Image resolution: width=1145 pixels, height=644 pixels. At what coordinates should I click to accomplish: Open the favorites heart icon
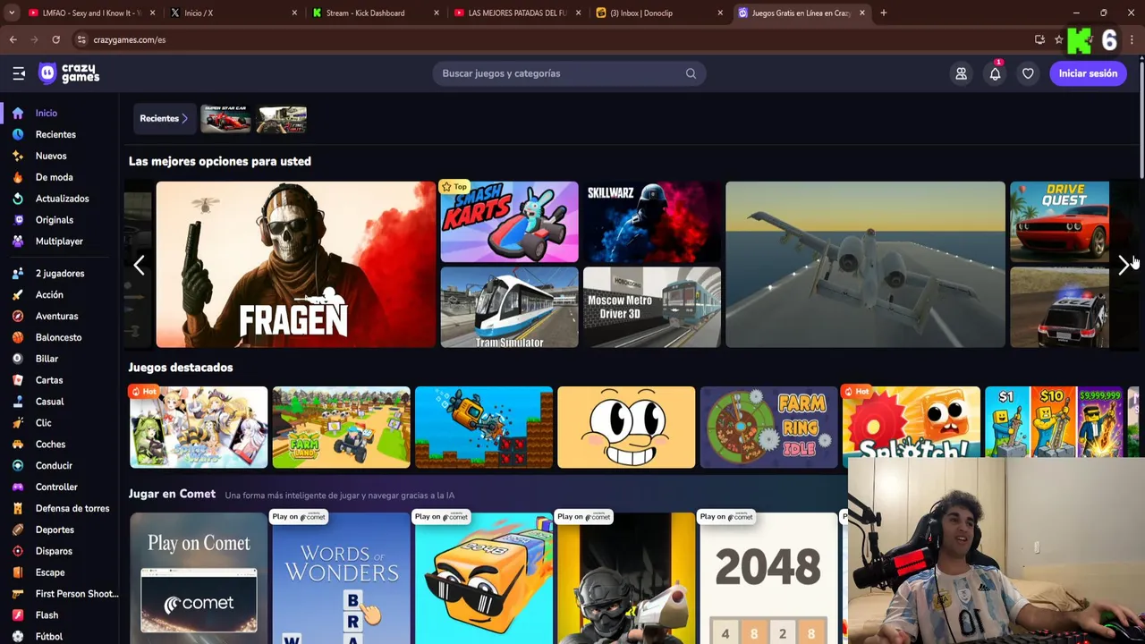1028,73
